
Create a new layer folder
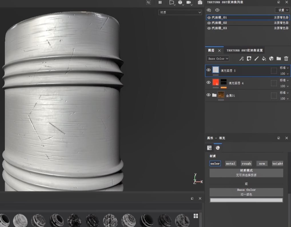coord(279,59)
